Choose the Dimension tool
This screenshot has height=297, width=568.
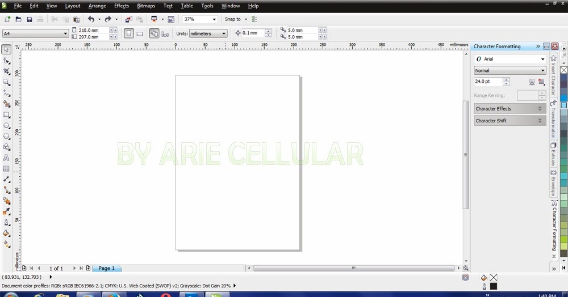point(6,179)
